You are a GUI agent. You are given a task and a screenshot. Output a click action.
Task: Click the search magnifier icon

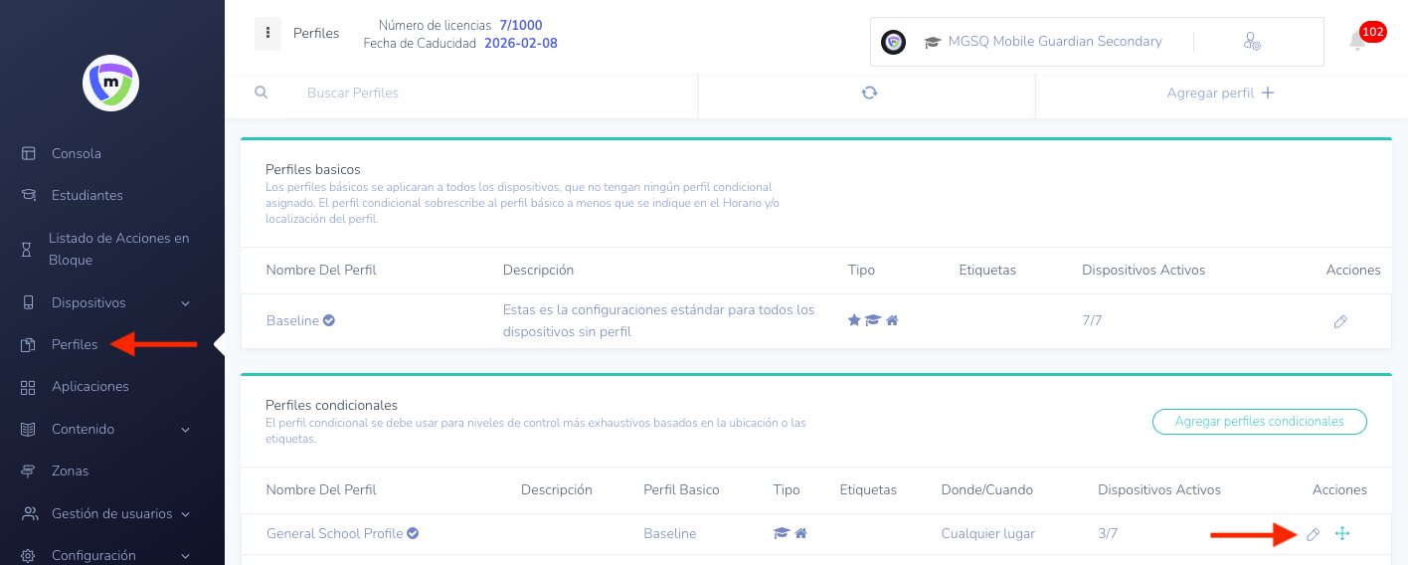262,93
